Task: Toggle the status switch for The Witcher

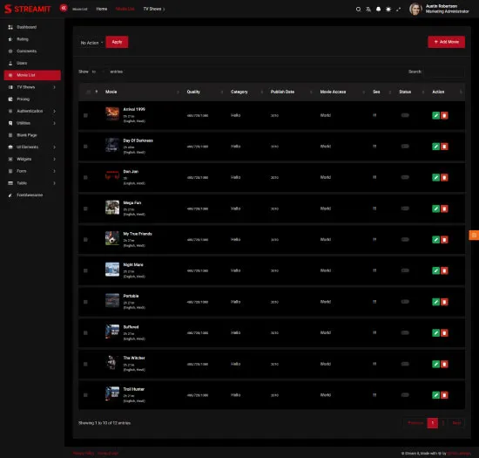Action: [x=405, y=364]
